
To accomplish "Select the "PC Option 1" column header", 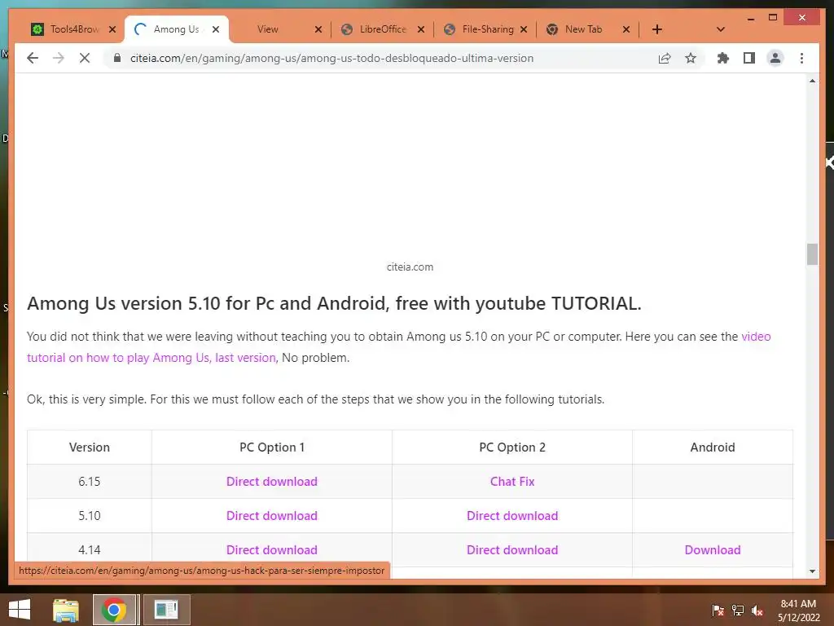I will pyautogui.click(x=272, y=447).
